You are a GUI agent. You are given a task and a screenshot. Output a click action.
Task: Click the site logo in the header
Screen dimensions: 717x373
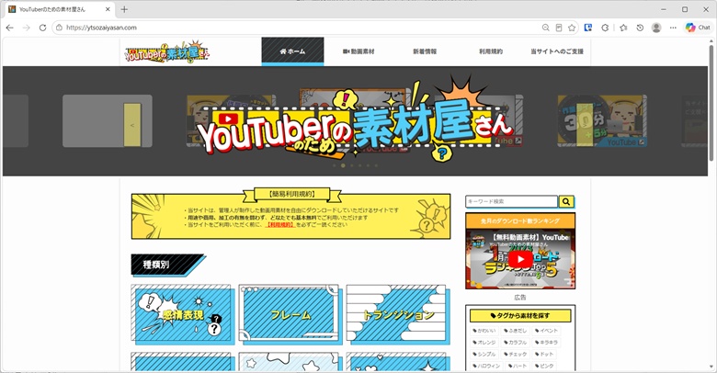167,52
